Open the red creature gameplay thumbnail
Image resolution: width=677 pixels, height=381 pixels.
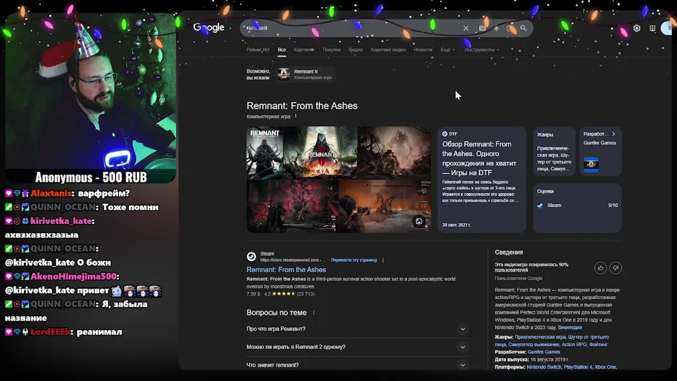pos(292,206)
